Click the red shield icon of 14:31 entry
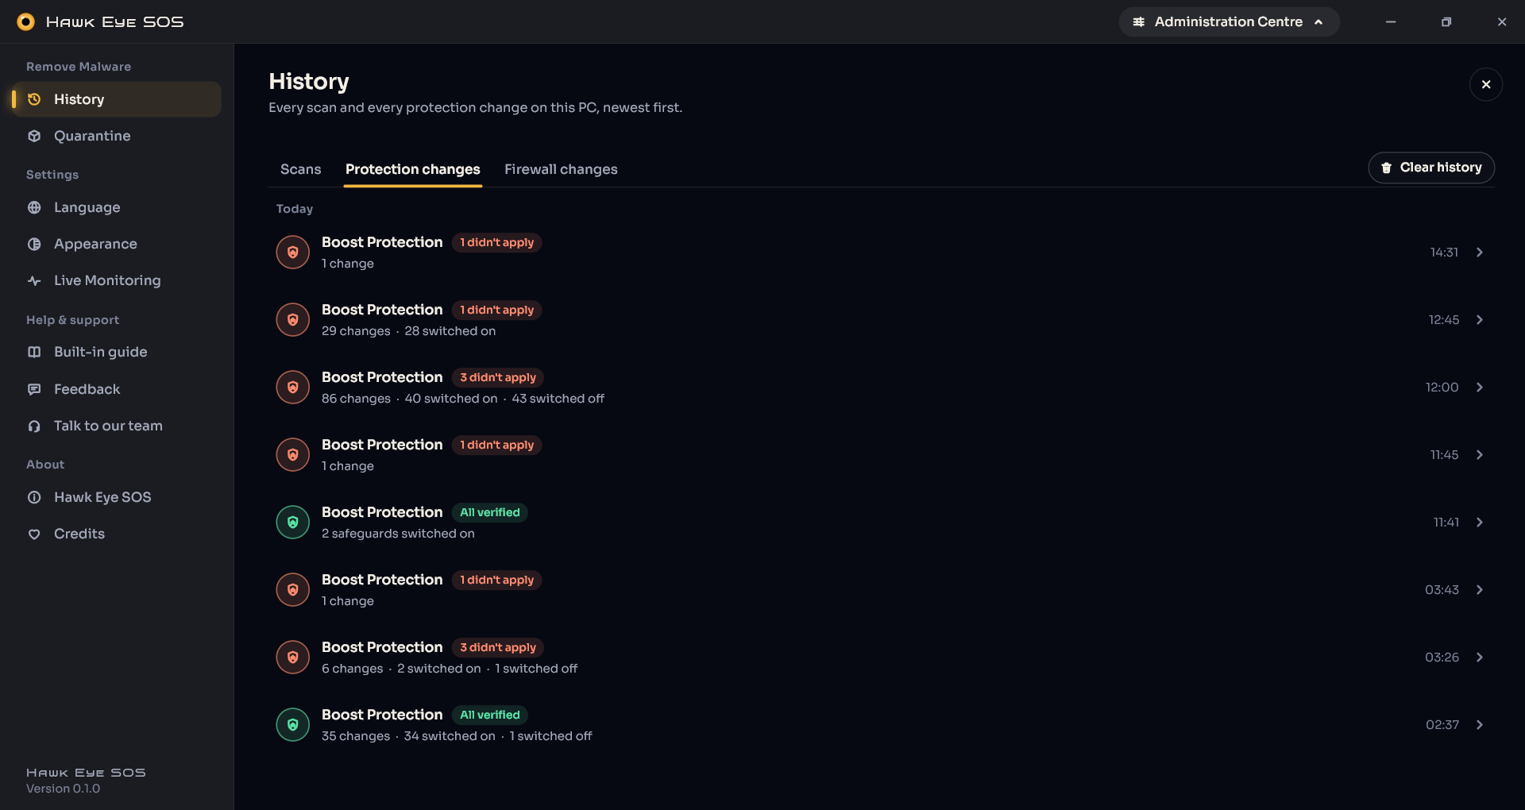Image resolution: width=1525 pixels, height=810 pixels. click(292, 253)
